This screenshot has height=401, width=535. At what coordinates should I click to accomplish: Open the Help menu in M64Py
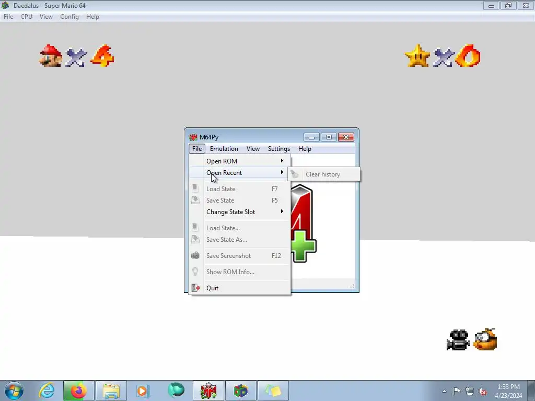(x=305, y=149)
